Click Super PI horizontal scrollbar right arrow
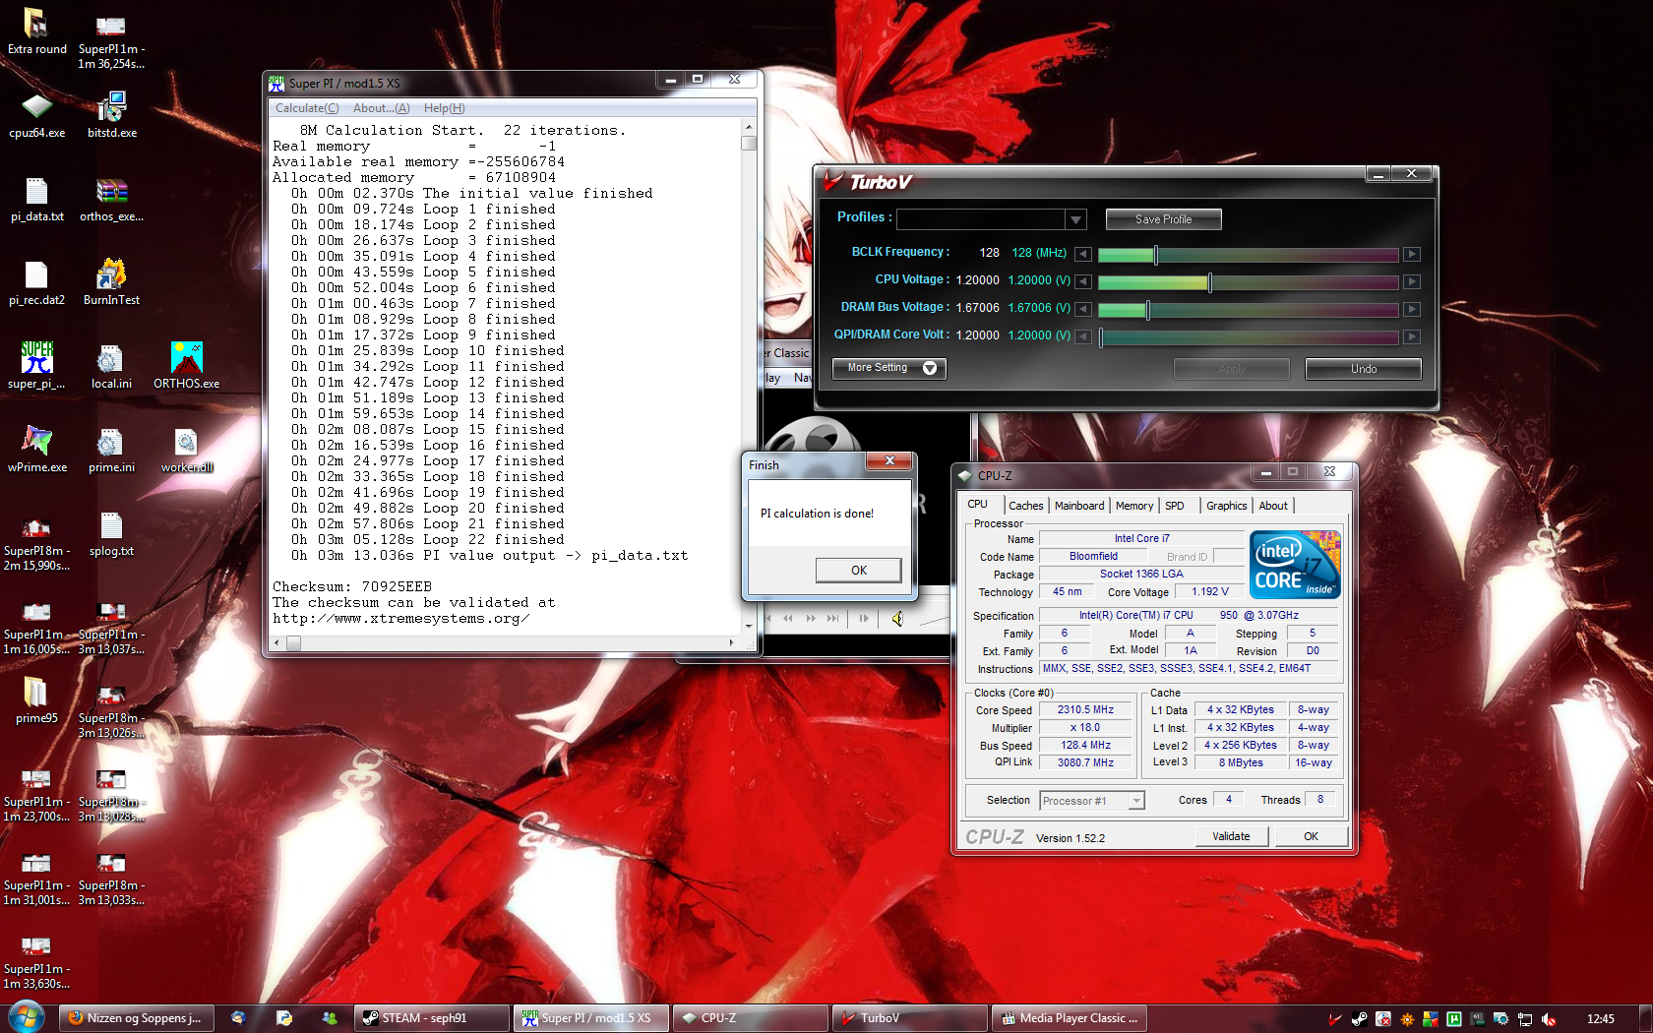This screenshot has height=1033, width=1653. [x=731, y=642]
